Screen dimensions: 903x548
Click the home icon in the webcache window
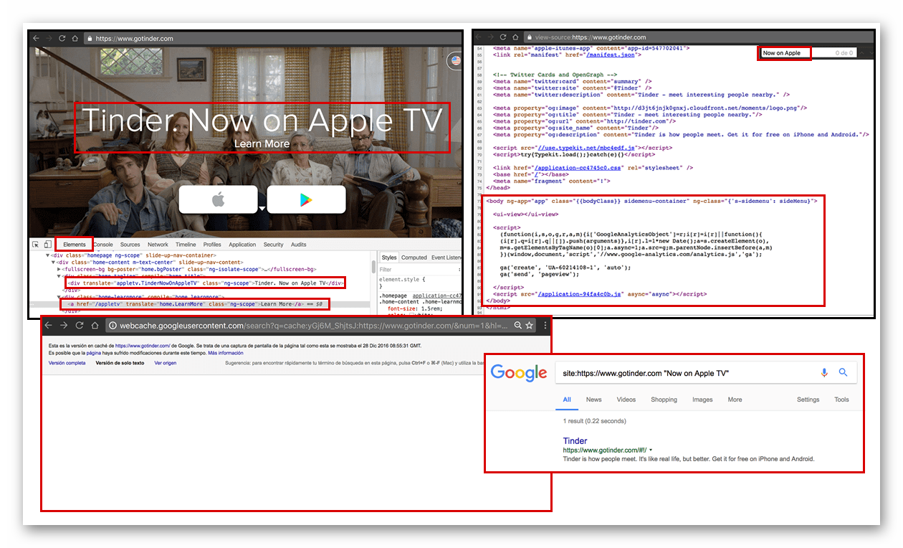95,326
